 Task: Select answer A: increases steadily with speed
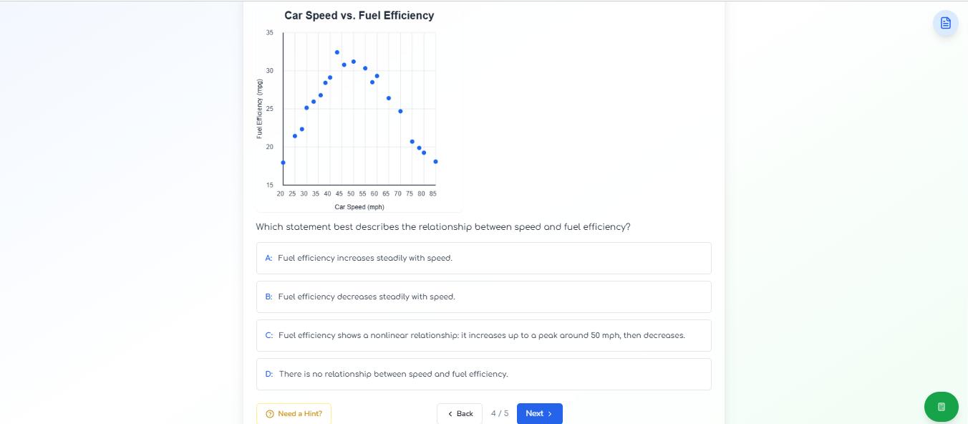click(483, 258)
